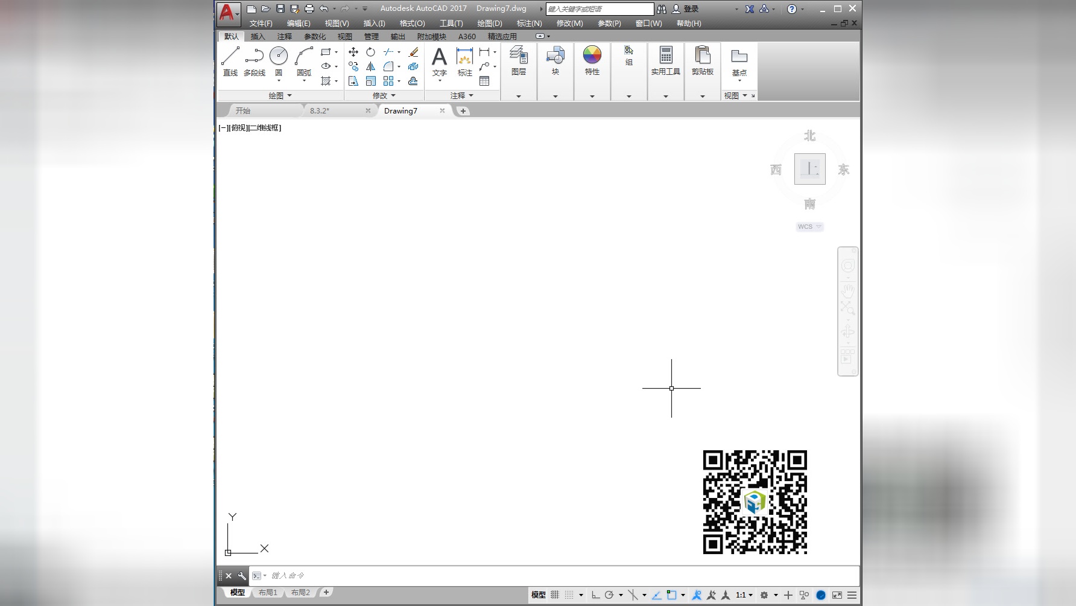Toggle grid display in status bar
The image size is (1076, 606).
(555, 595)
